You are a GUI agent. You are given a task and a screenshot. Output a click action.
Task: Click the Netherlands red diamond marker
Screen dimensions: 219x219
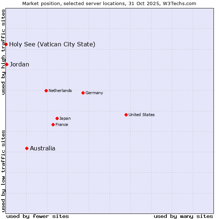point(46,91)
